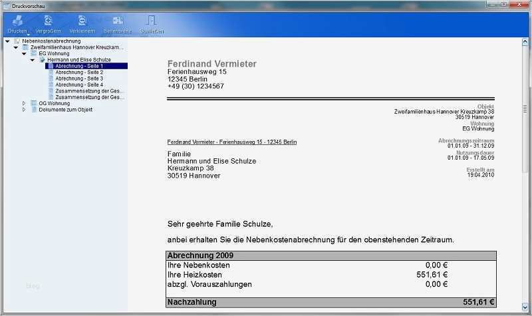This screenshot has height=316, width=532.
Task: Click the bold 551,61 € Nachzahlung amount
Action: pos(479,302)
